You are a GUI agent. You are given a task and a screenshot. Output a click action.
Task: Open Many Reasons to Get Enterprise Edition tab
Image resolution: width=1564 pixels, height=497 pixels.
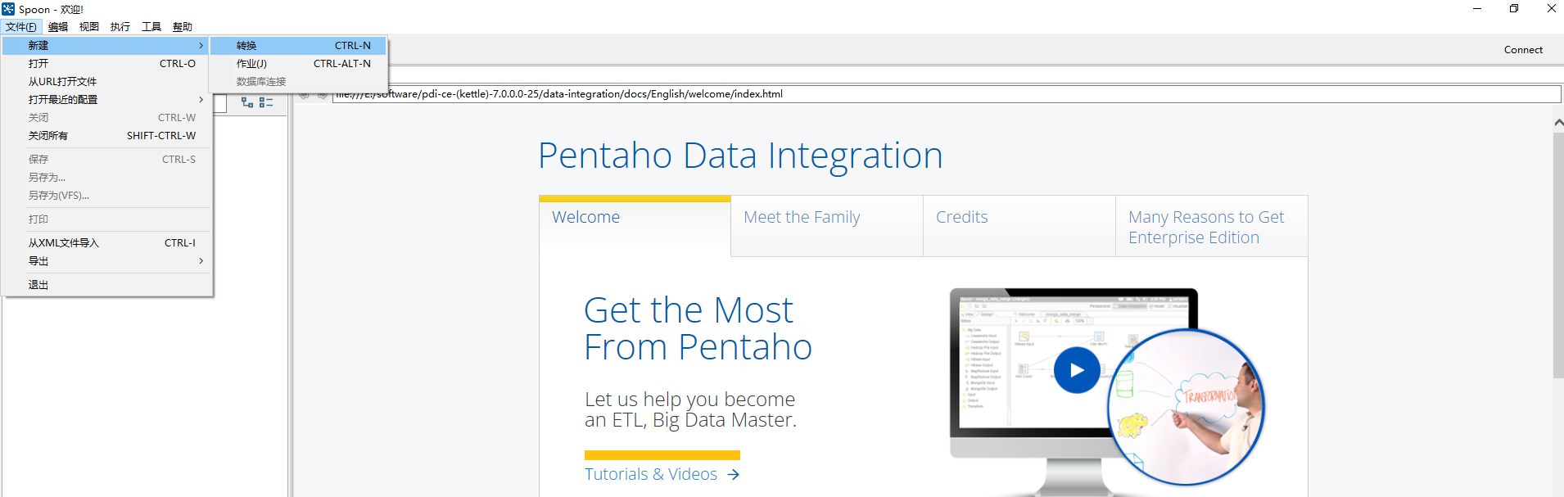[x=1212, y=227]
